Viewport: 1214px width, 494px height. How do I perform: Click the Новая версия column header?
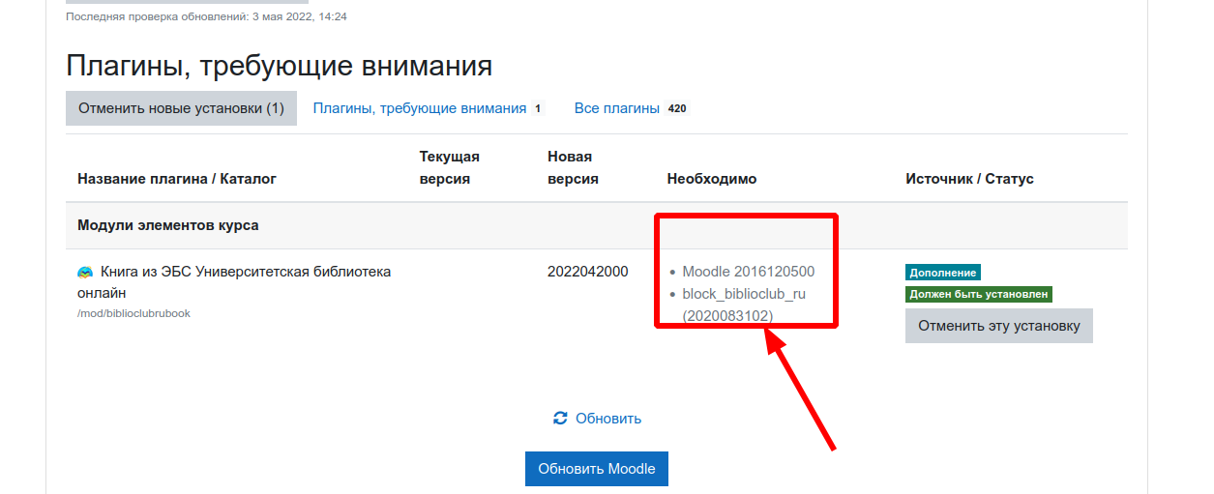pos(573,167)
